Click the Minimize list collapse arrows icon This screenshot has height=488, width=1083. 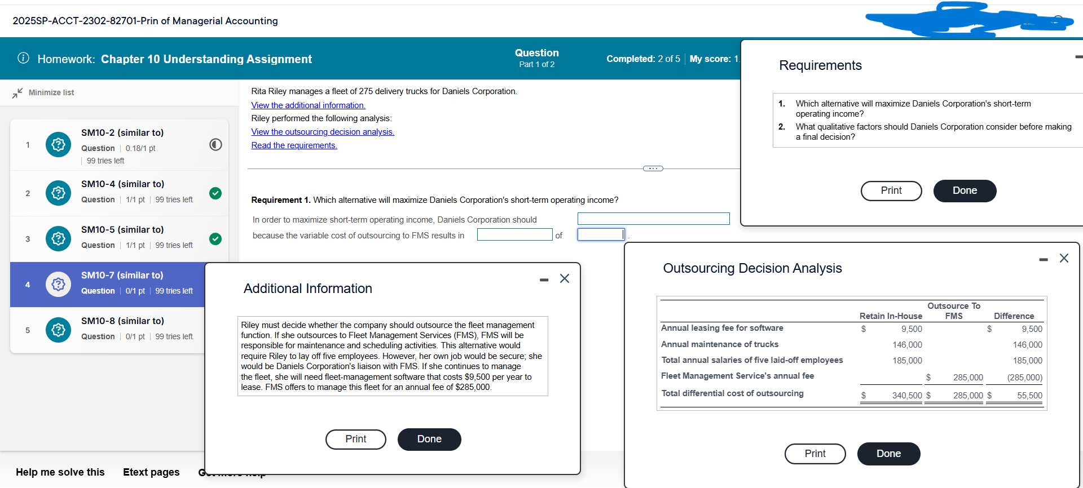(17, 93)
